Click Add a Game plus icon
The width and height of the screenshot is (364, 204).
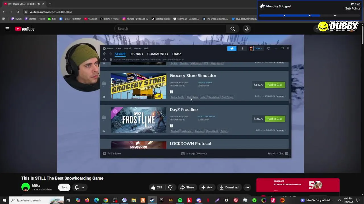click(105, 154)
